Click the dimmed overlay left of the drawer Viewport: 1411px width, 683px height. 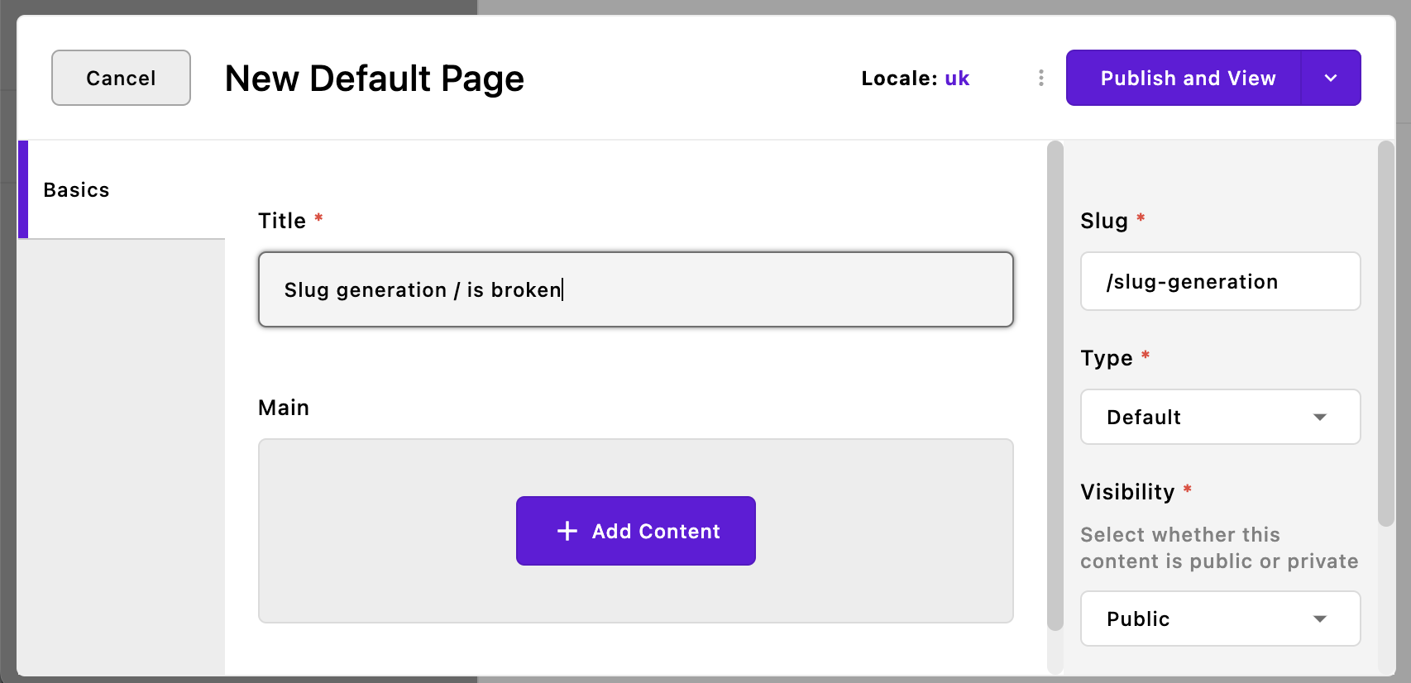(7, 331)
